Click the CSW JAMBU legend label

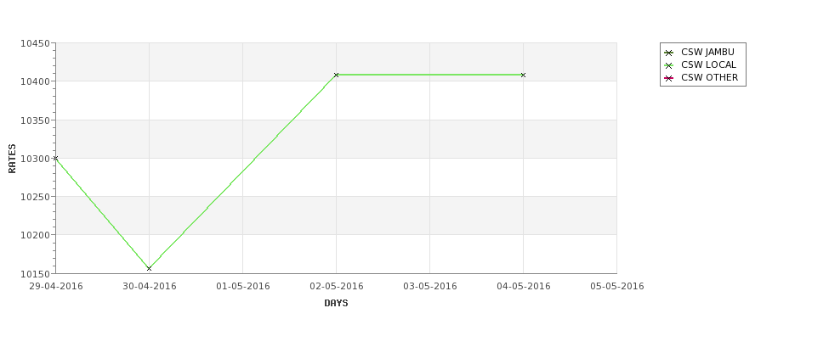tap(707, 53)
